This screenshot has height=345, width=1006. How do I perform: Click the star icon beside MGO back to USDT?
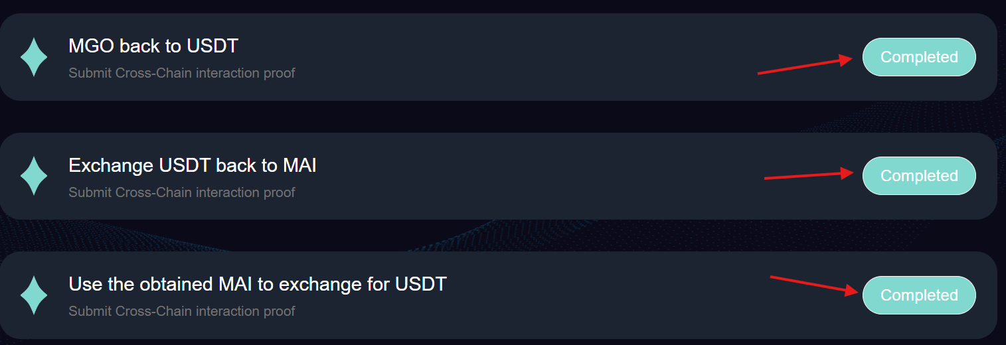[x=34, y=57]
